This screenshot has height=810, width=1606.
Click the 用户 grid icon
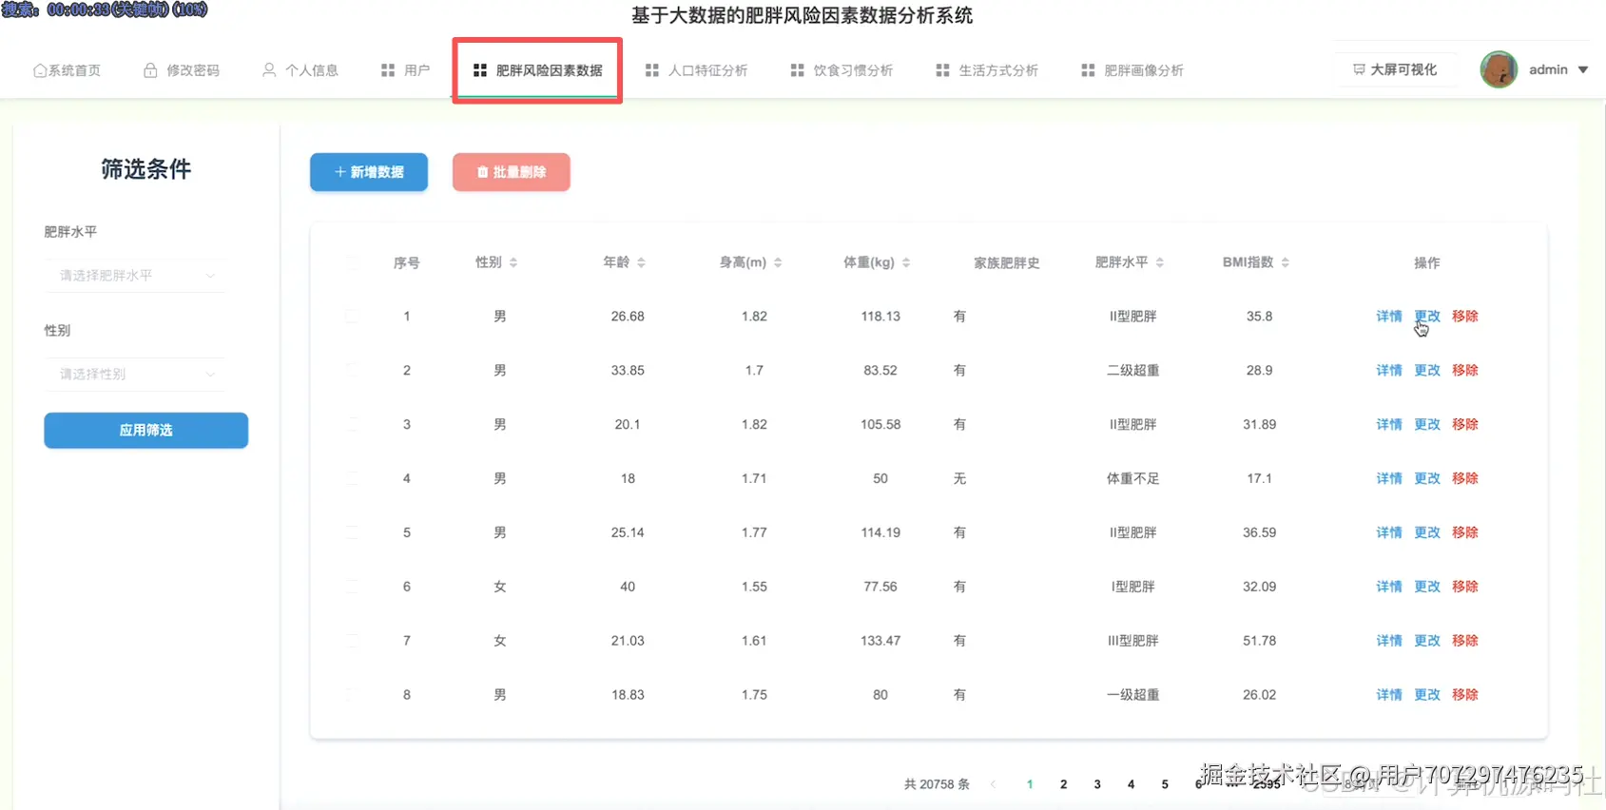tap(388, 70)
